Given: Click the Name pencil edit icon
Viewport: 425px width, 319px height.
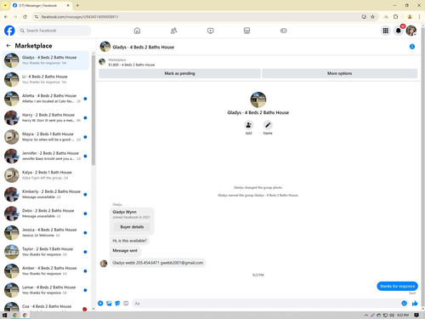Looking at the screenshot, I should click(x=268, y=125).
